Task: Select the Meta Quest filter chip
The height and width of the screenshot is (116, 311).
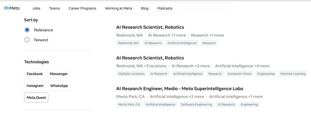Action: (x=36, y=98)
